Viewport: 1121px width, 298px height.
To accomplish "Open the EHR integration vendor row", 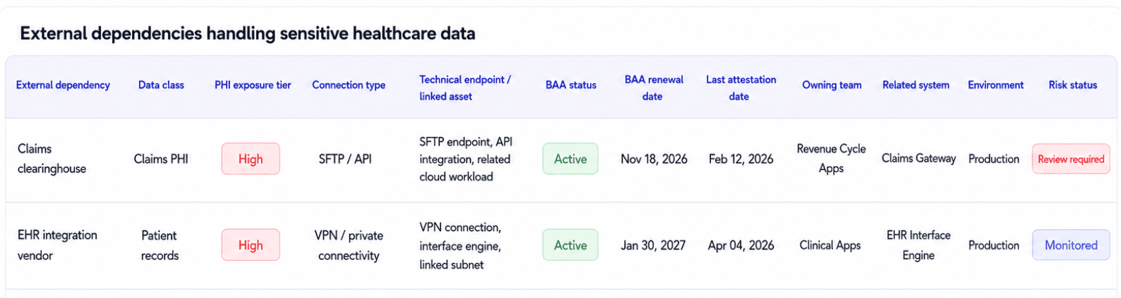I will 560,245.
